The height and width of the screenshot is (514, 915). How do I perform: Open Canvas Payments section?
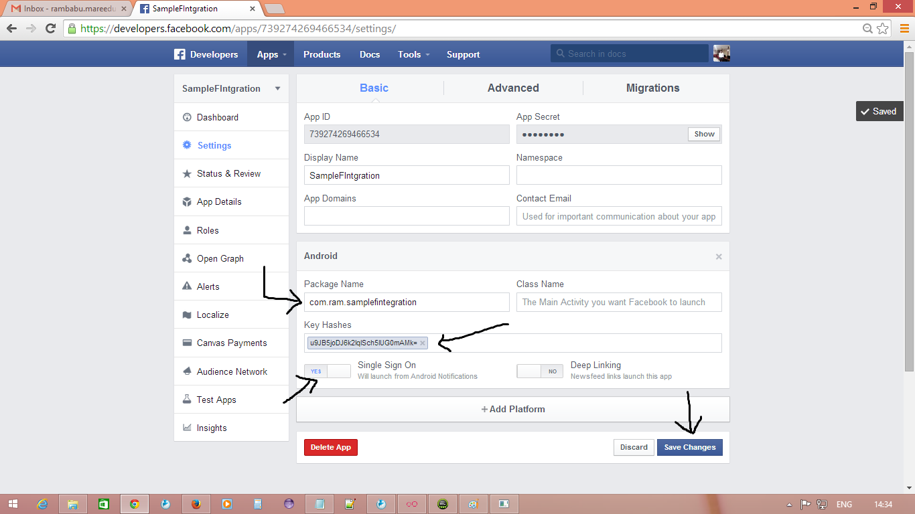[x=231, y=343]
